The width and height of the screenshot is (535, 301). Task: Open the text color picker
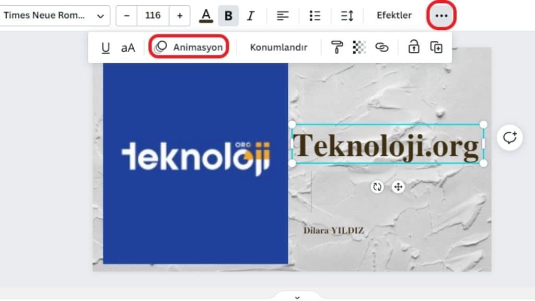[x=206, y=16]
